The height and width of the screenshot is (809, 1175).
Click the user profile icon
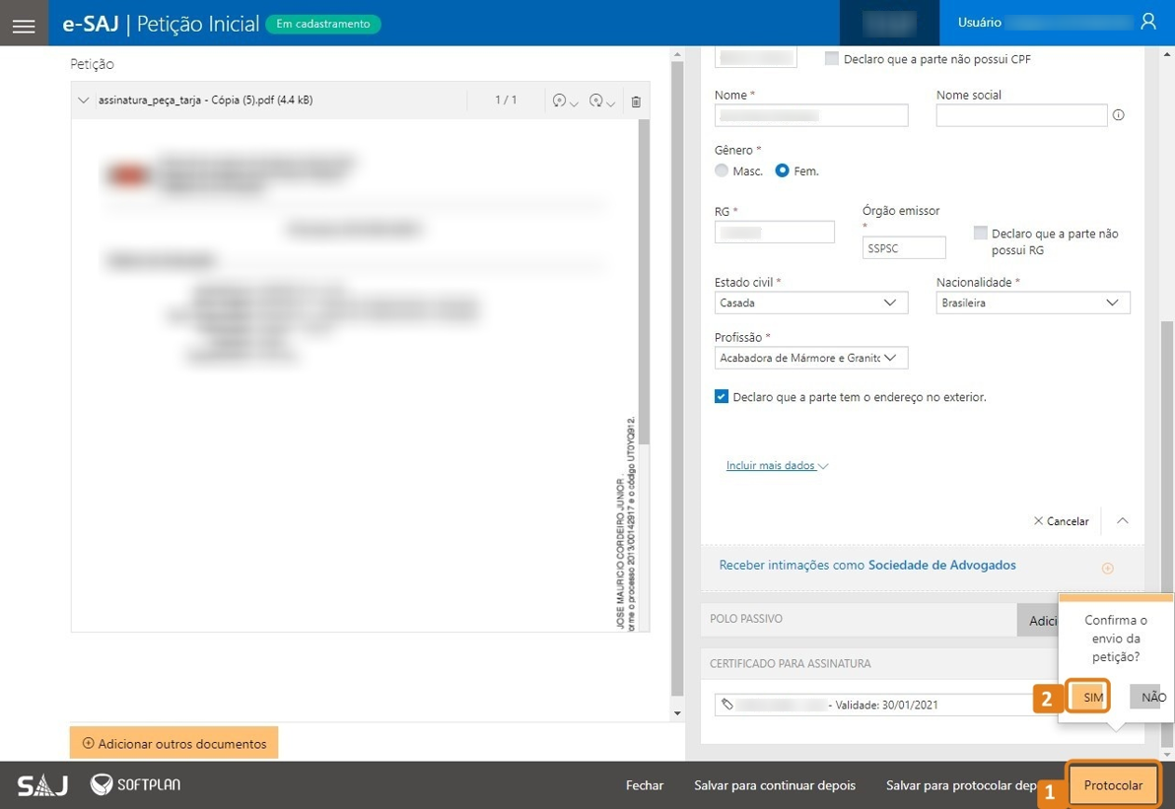(x=1147, y=22)
